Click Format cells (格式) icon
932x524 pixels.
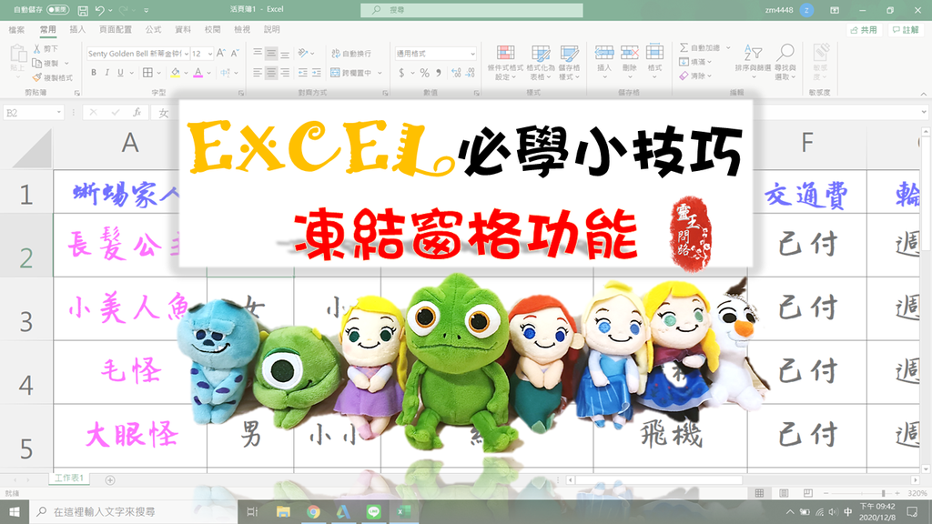click(654, 52)
